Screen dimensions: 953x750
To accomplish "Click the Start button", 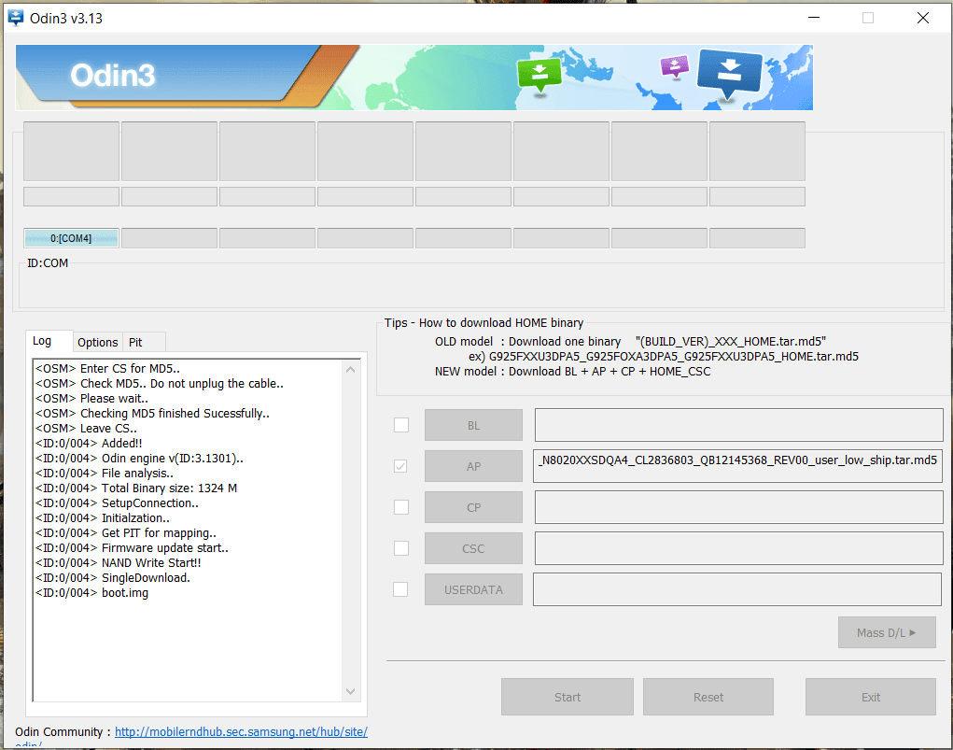I will (568, 697).
